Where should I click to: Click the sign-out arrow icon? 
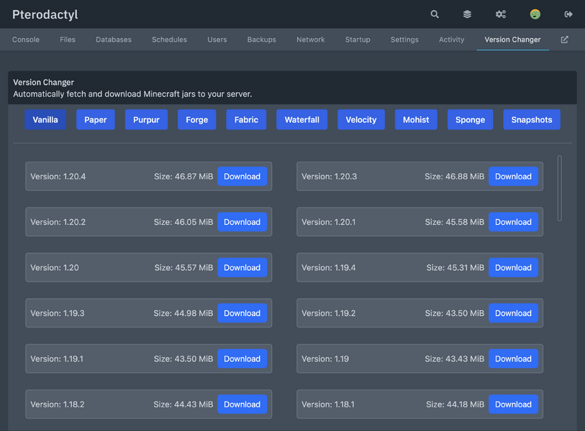coord(568,14)
